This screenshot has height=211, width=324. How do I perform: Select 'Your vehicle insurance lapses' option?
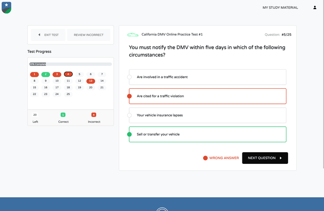(207, 115)
